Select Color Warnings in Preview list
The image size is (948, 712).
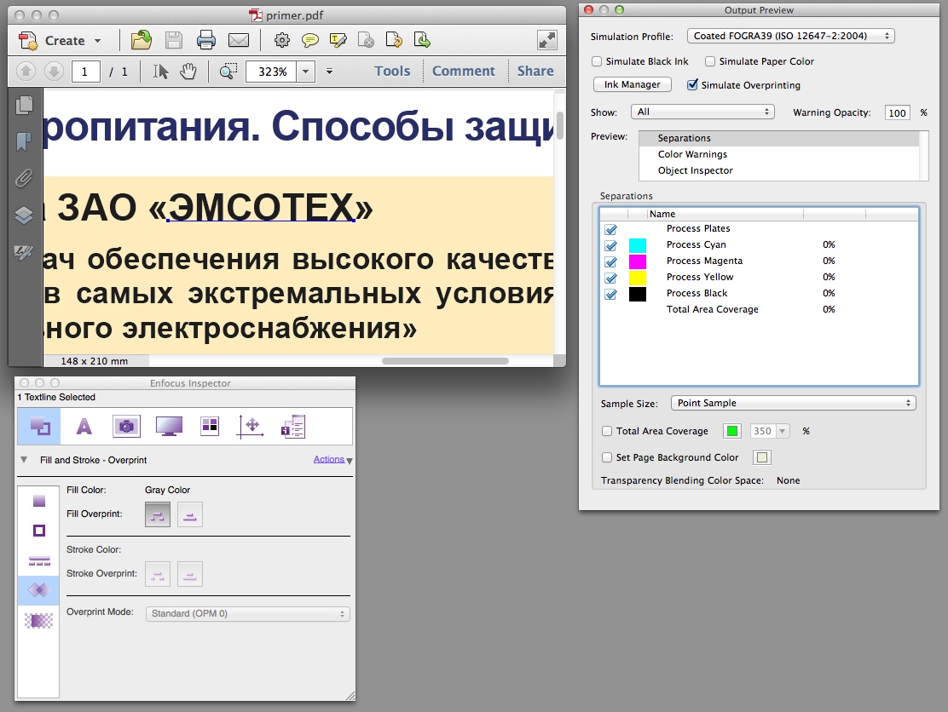[x=779, y=154]
